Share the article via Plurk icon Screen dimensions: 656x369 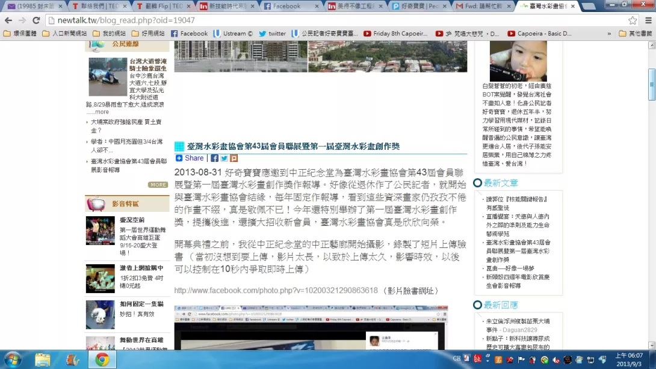(234, 158)
